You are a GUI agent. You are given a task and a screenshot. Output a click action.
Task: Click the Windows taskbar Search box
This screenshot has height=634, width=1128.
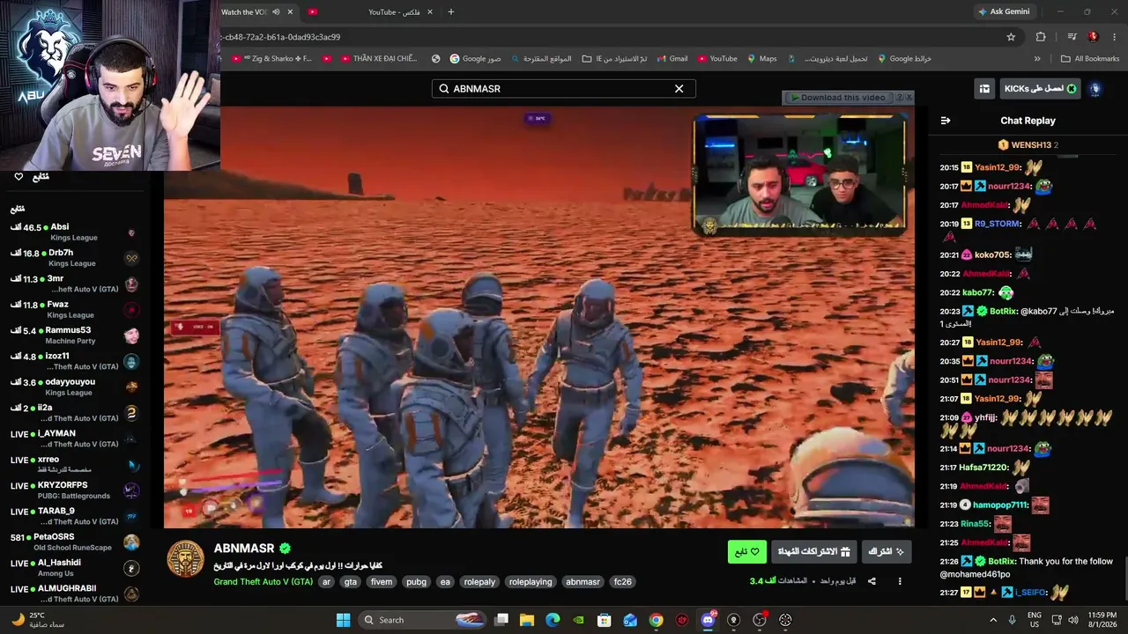423,620
